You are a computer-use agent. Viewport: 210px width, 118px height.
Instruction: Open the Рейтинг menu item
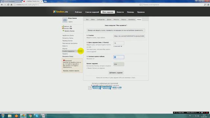pos(78,12)
